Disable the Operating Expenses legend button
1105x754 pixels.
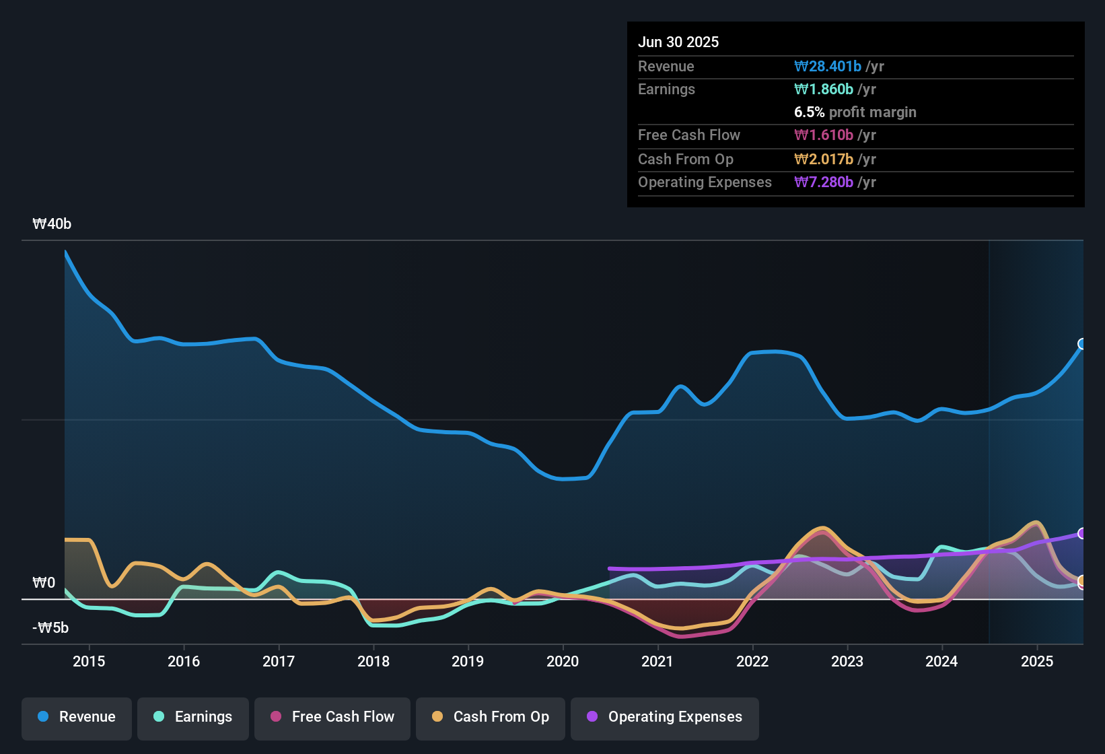point(664,717)
